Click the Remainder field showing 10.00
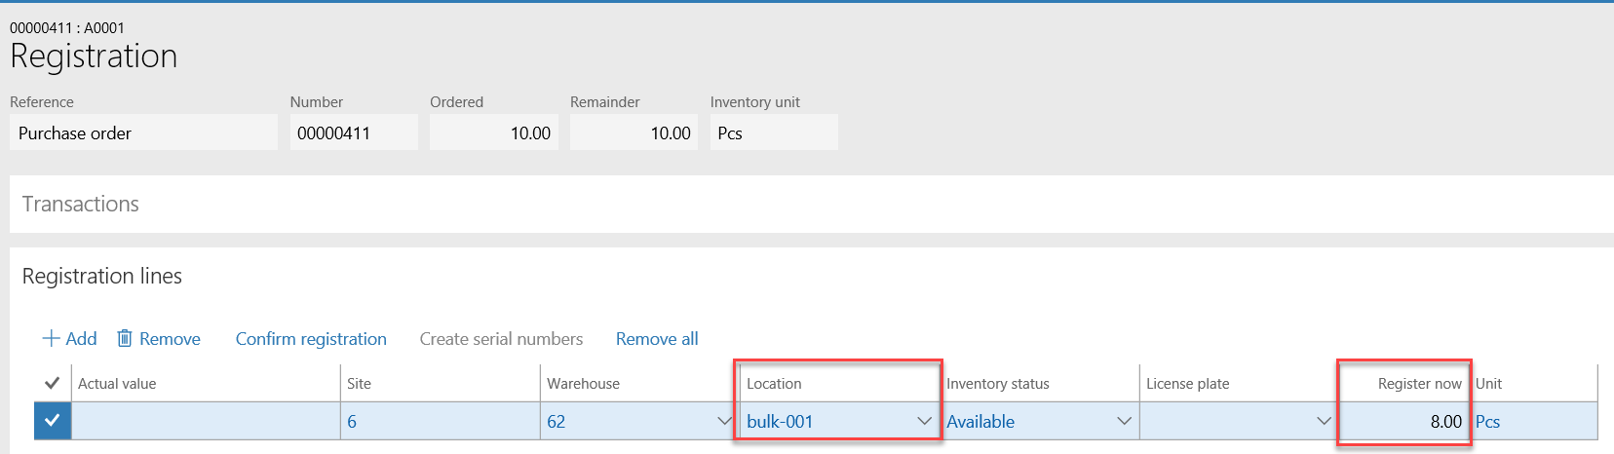This screenshot has width=1614, height=454. 634,132
